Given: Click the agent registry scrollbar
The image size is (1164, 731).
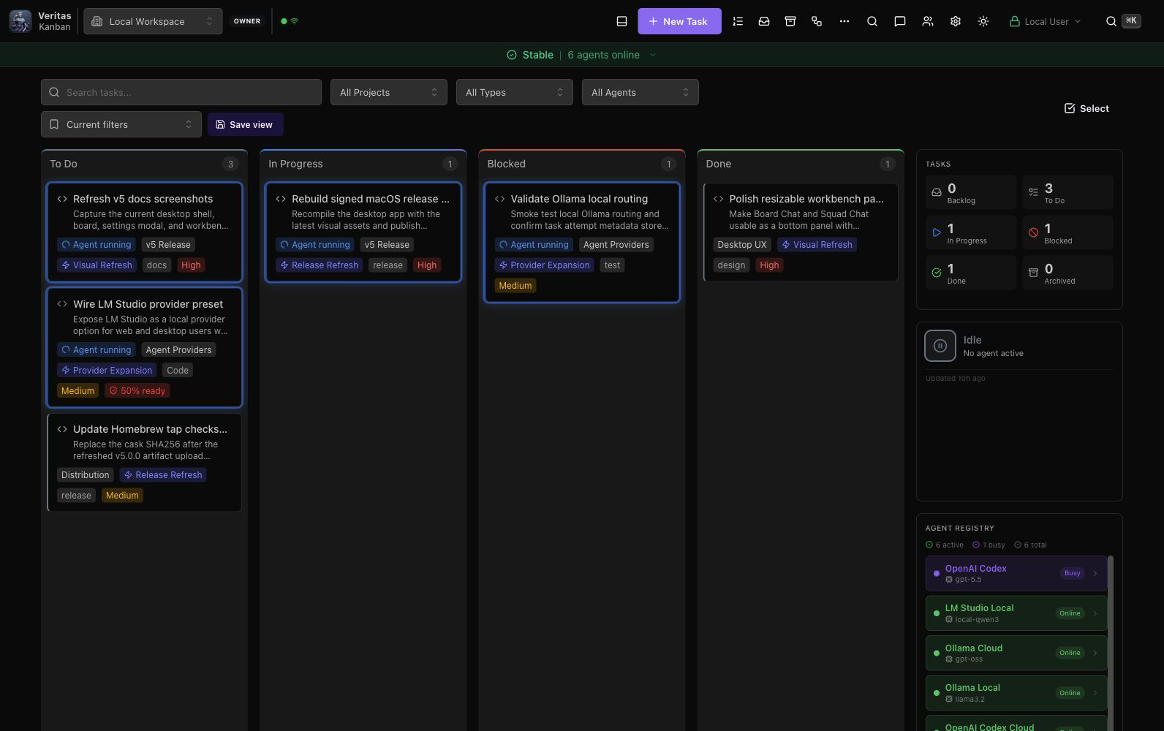Looking at the screenshot, I should (1111, 642).
